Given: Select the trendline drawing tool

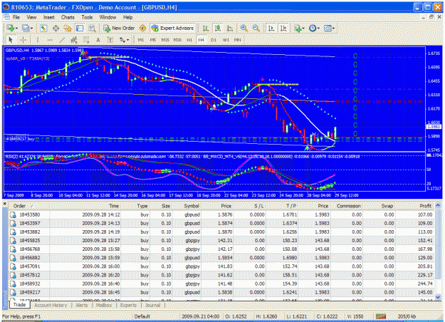Looking at the screenshot, I should (62, 40).
